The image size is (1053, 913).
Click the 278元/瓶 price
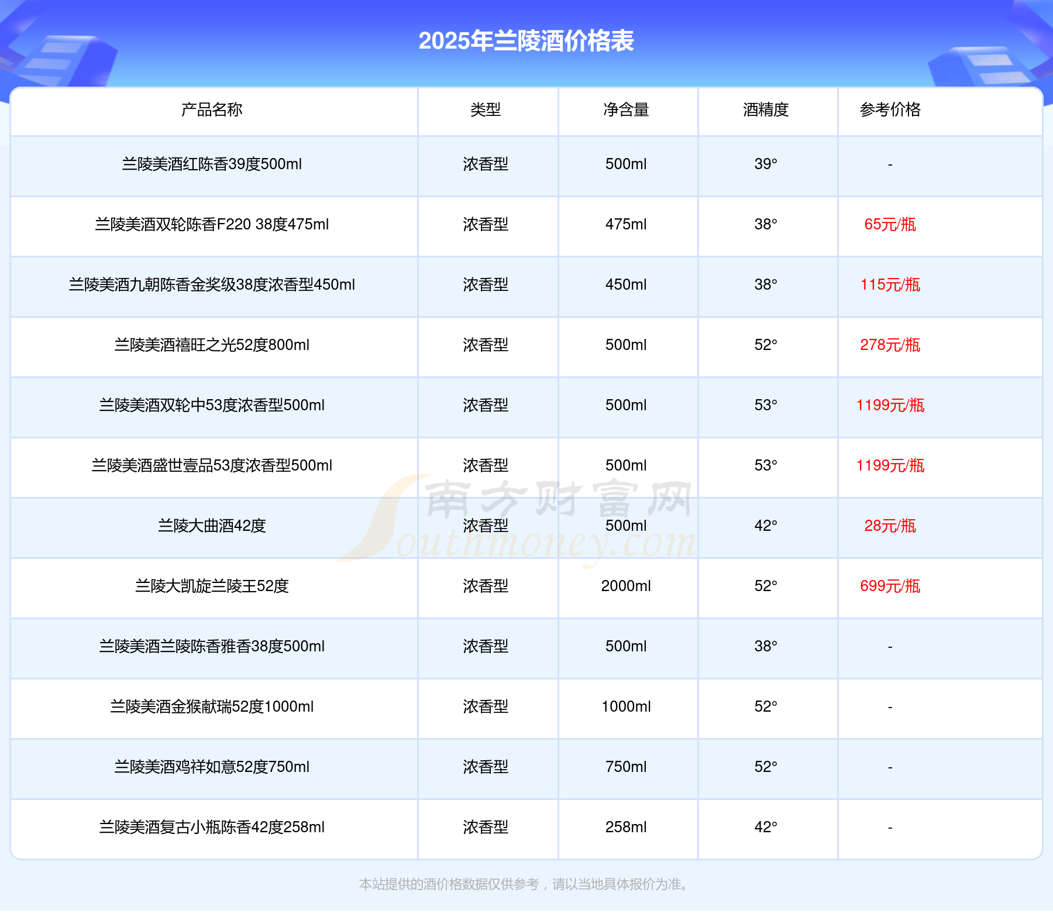pos(890,345)
